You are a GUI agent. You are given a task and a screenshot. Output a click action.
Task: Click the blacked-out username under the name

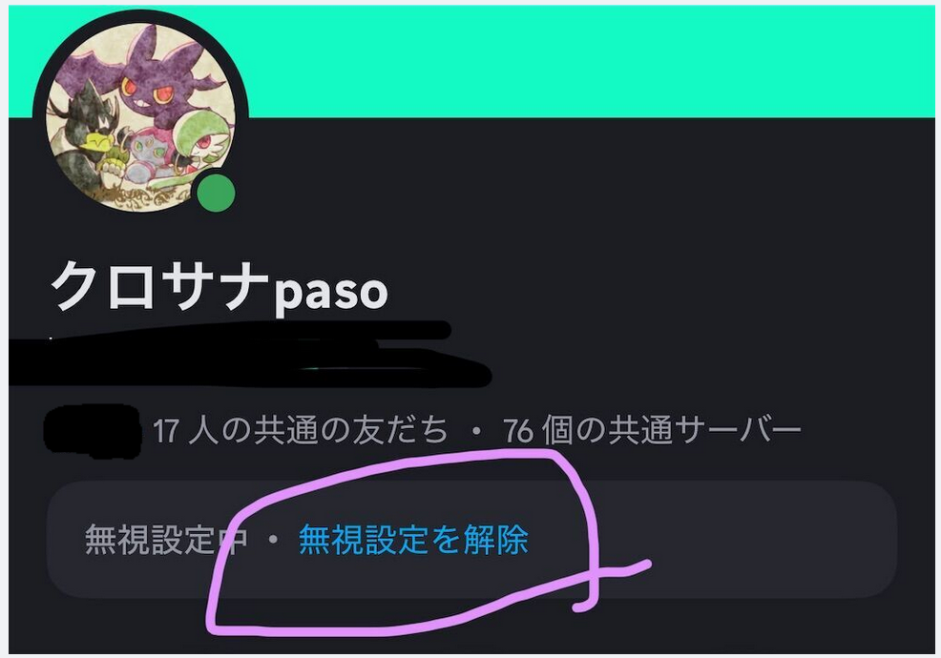[x=250, y=355]
